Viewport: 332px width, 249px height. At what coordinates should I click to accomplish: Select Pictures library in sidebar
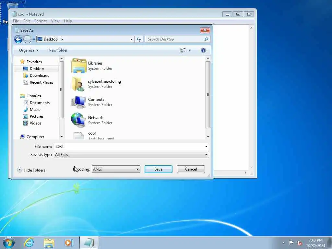coord(36,116)
